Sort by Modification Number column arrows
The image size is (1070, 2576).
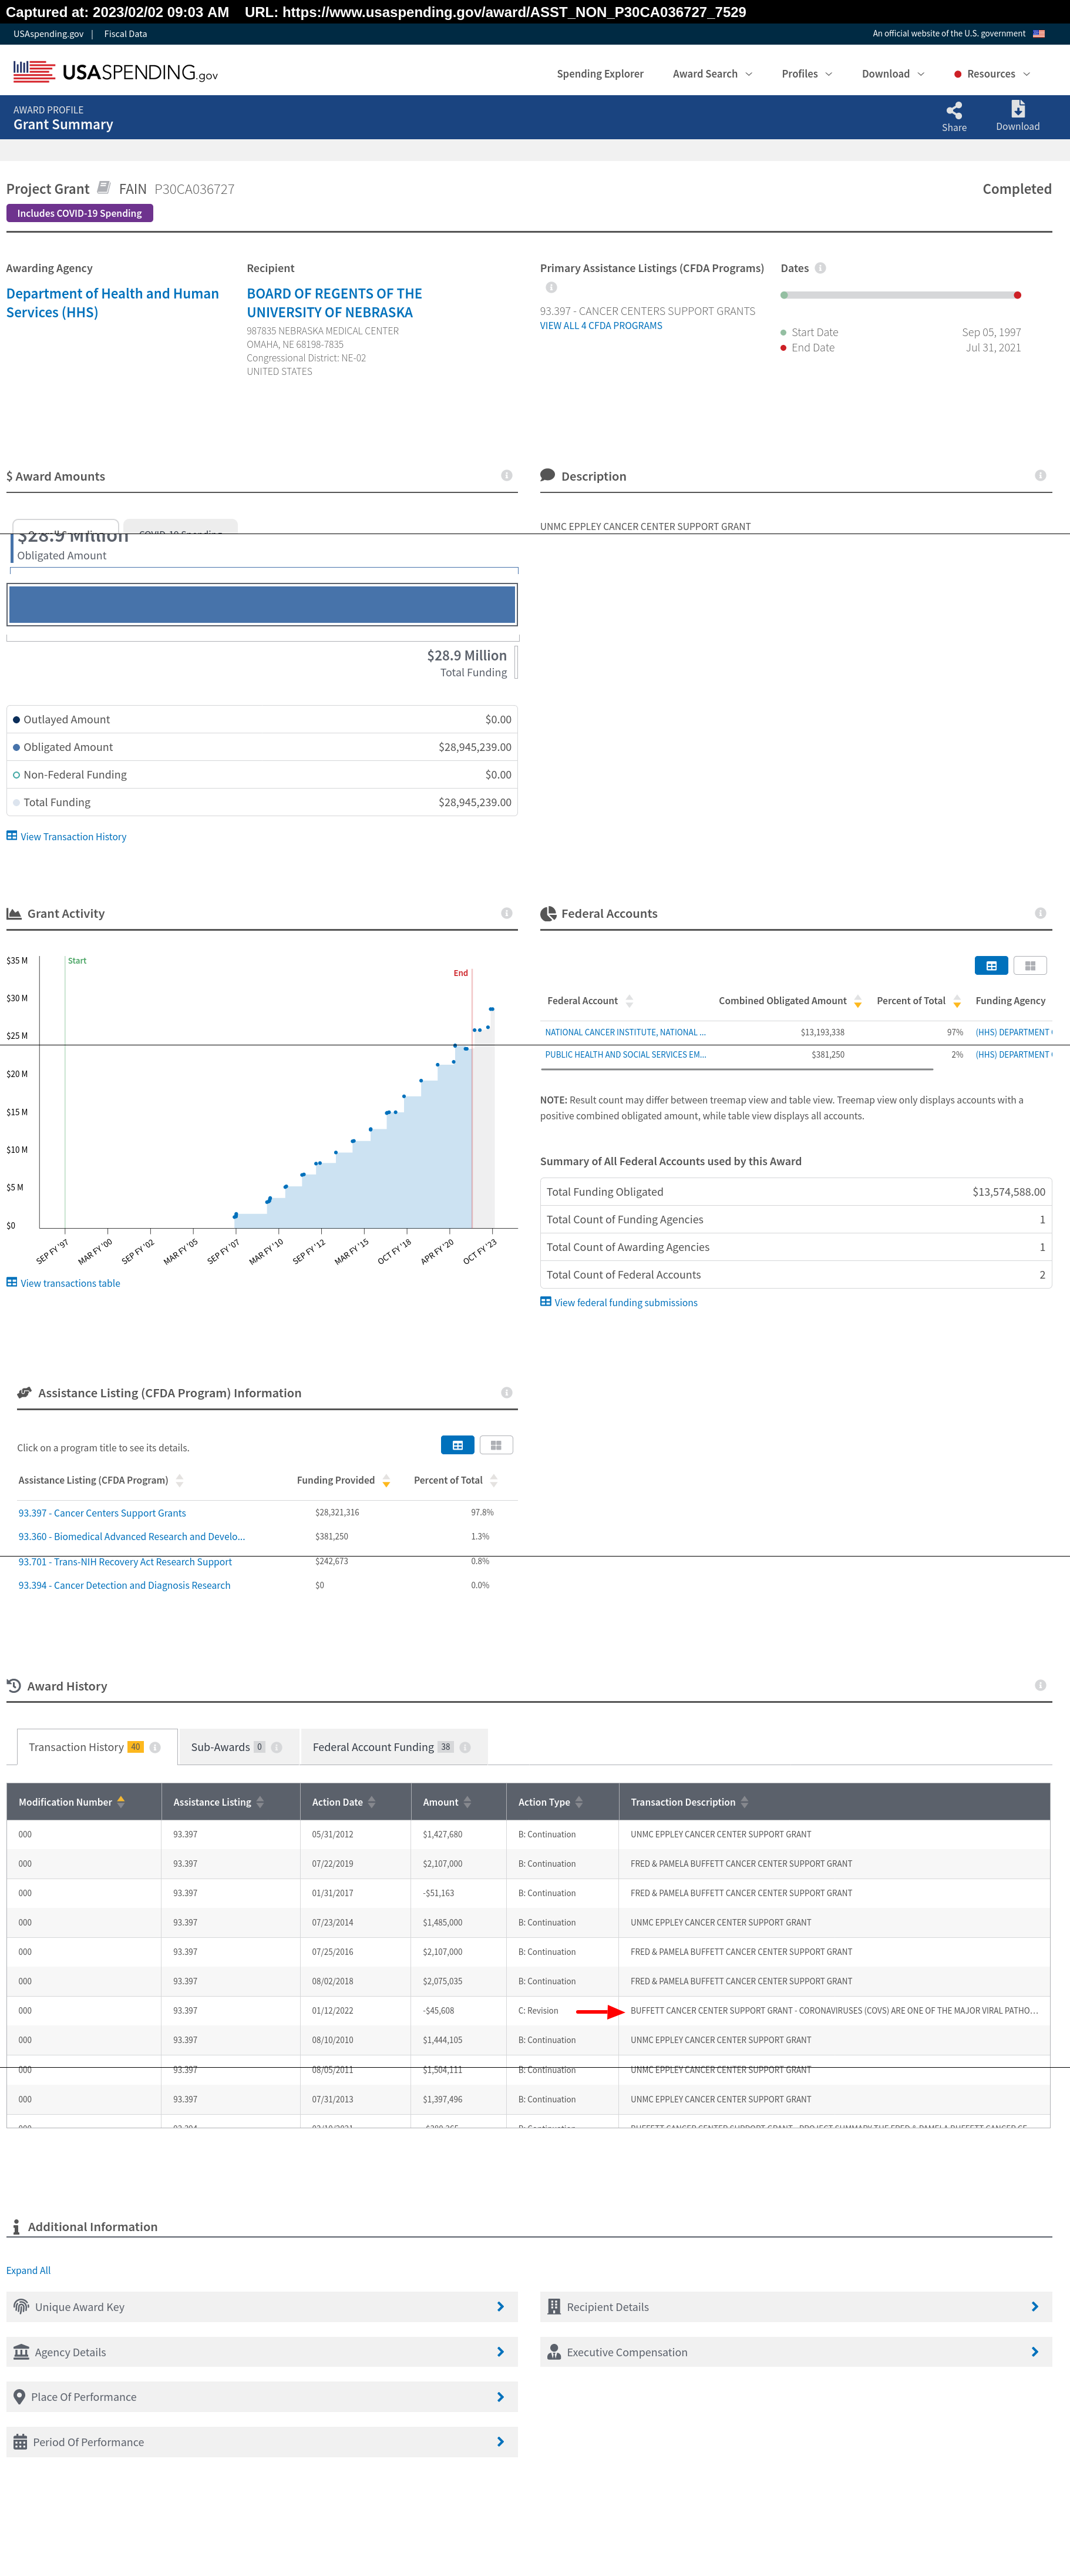coord(121,1802)
